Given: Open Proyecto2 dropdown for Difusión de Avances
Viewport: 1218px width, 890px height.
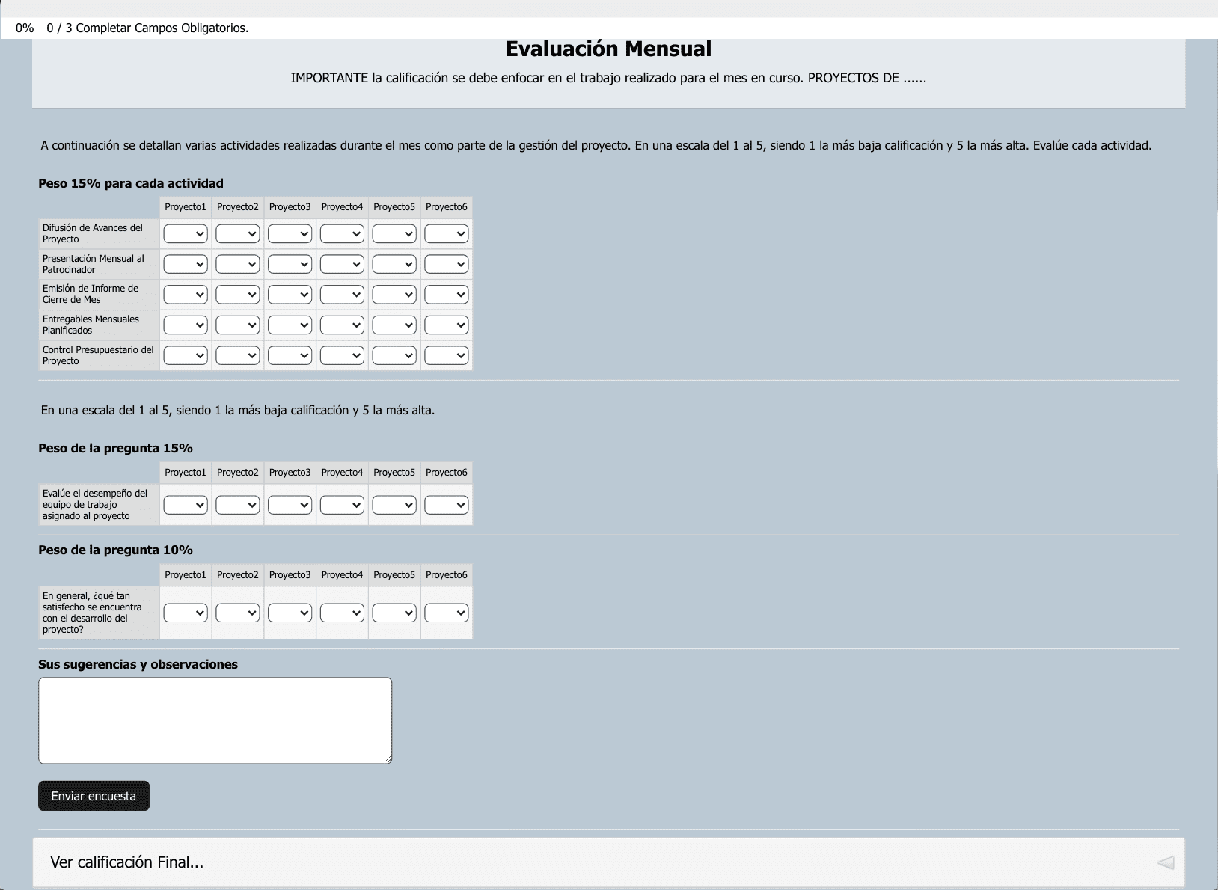Looking at the screenshot, I should 238,234.
